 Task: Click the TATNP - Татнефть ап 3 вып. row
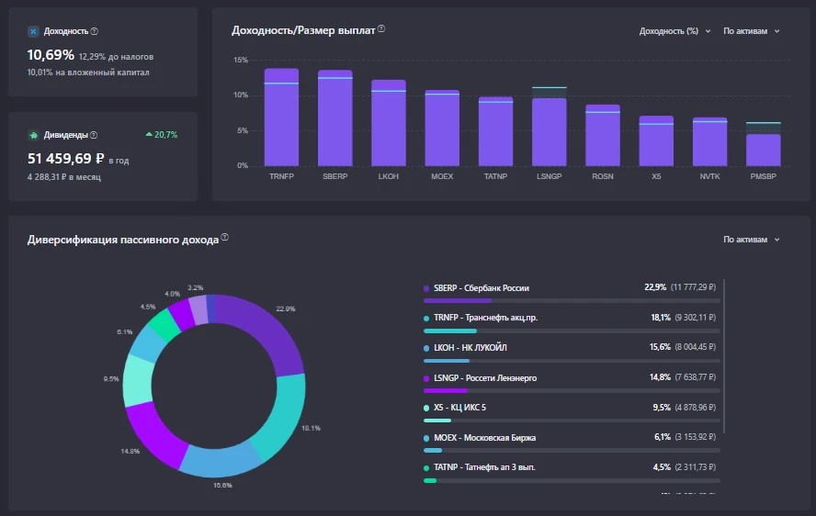pyautogui.click(x=572, y=472)
